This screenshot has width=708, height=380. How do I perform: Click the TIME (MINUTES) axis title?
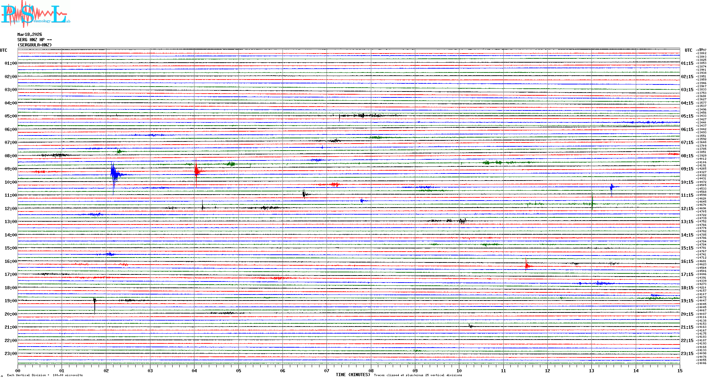coord(353,375)
